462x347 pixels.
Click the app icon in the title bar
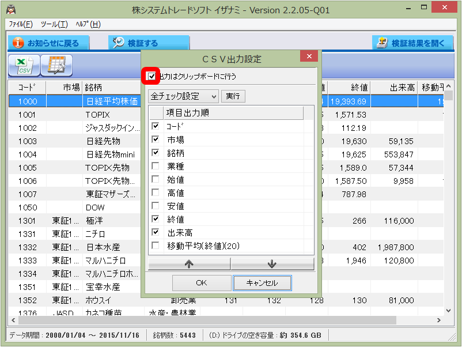[11, 10]
